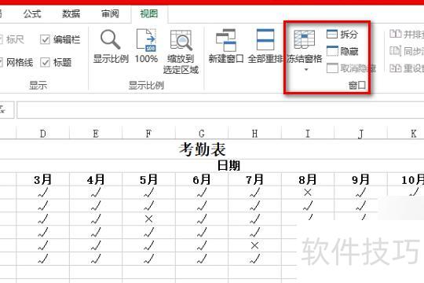424x283 pixels.
Task: Expand the 冻结窗格 dropdown arrow
Action: click(x=306, y=70)
